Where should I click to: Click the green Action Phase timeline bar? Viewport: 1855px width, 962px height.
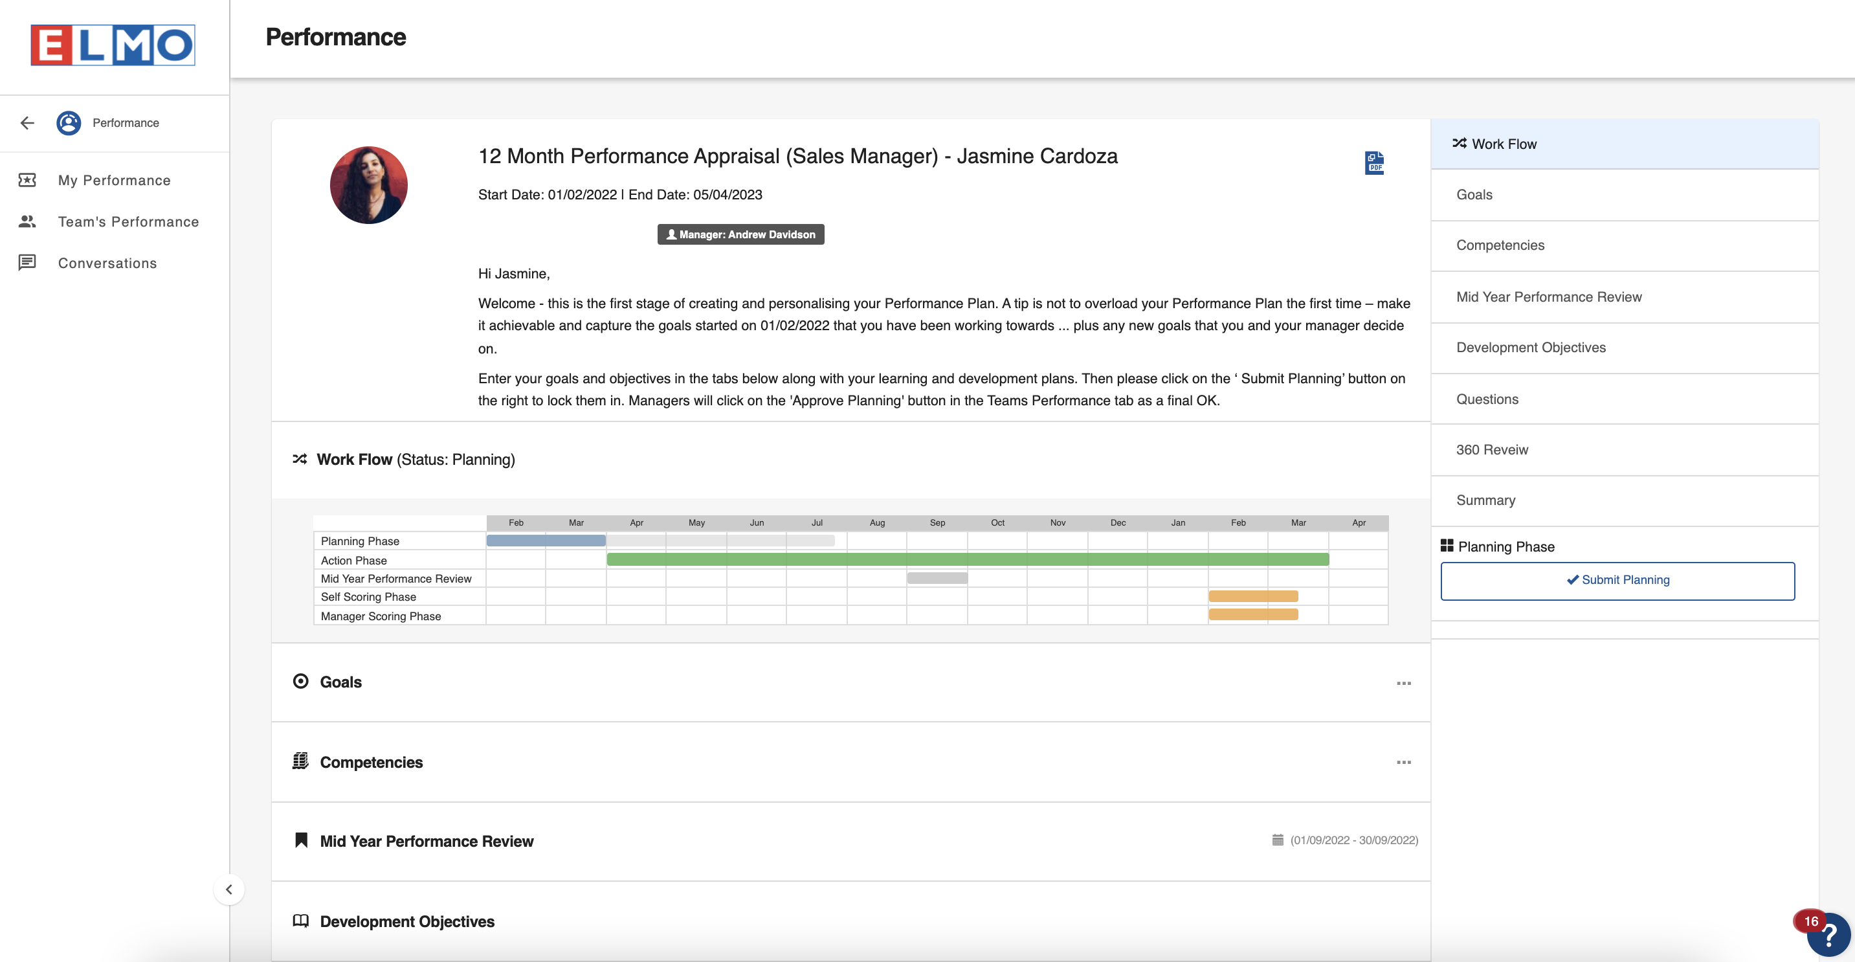(967, 559)
